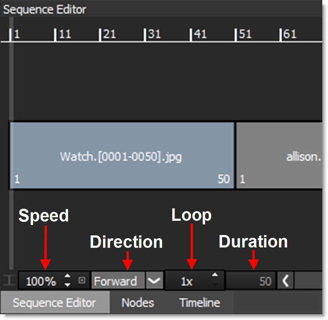Click the Forward direction field
328x320 pixels.
(x=118, y=281)
